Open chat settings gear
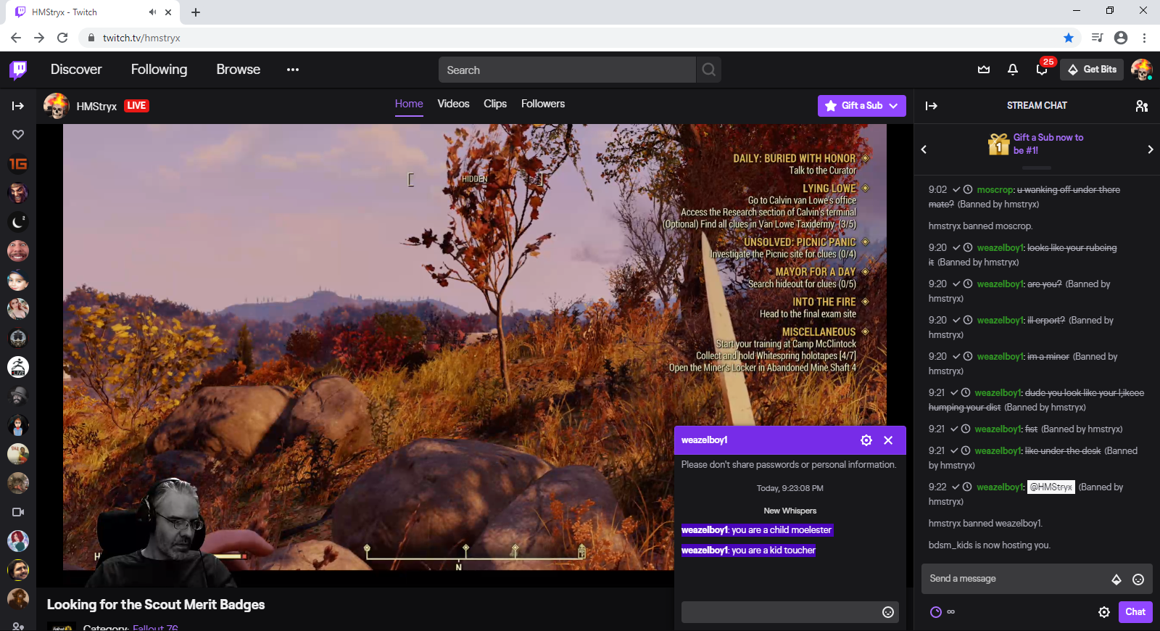Image resolution: width=1160 pixels, height=631 pixels. [1104, 612]
